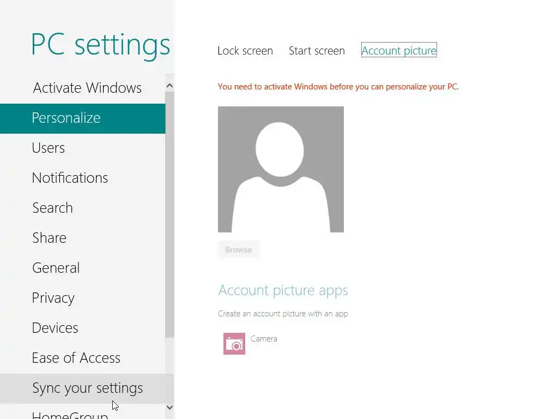
Task: Click 'Create an account picture with an app' text
Action: pos(283,314)
